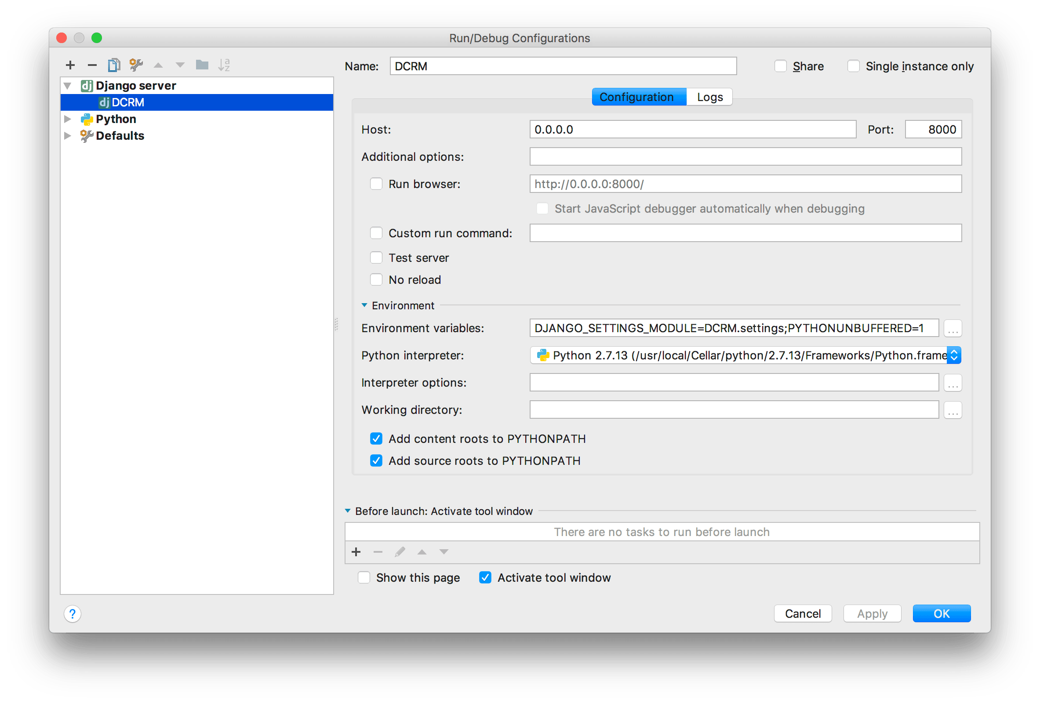
Task: Check the Test server option
Action: (x=376, y=257)
